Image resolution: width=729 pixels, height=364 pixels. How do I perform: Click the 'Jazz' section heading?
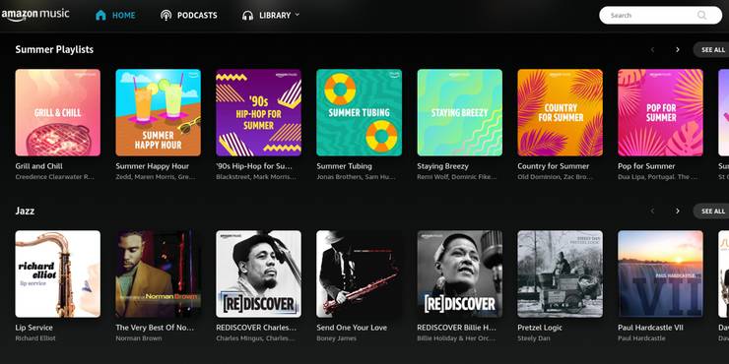tap(25, 212)
